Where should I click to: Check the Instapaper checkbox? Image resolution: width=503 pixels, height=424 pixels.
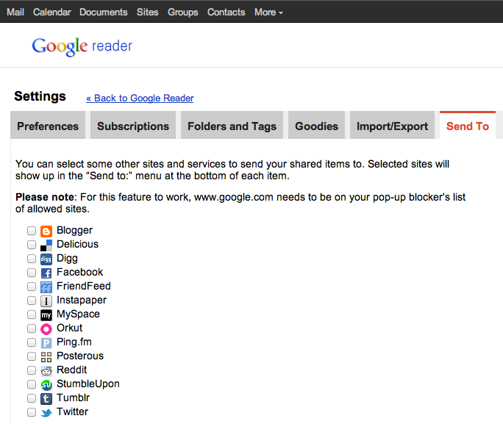(x=32, y=301)
